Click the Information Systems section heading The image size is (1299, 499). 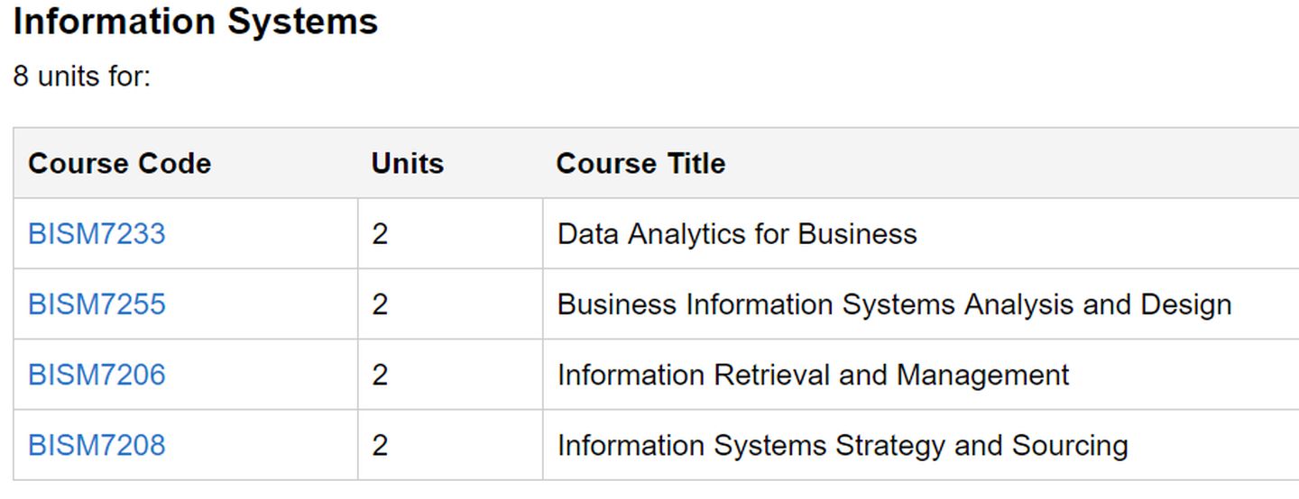(196, 22)
